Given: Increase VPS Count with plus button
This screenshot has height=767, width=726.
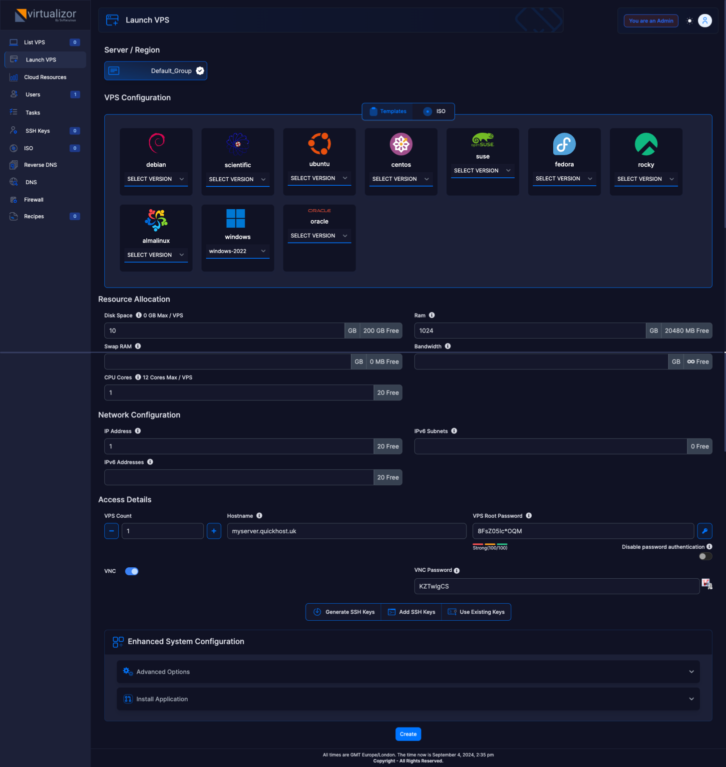Looking at the screenshot, I should (x=214, y=531).
